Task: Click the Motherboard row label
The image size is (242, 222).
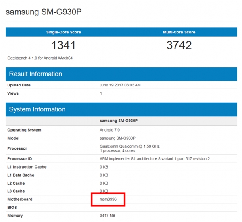Action: coord(20,199)
